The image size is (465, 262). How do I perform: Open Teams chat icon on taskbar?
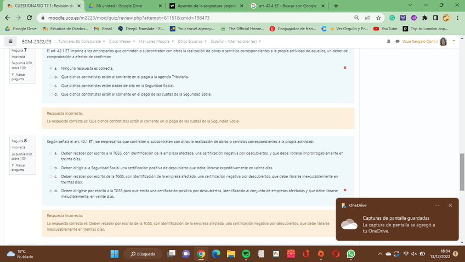point(186,254)
